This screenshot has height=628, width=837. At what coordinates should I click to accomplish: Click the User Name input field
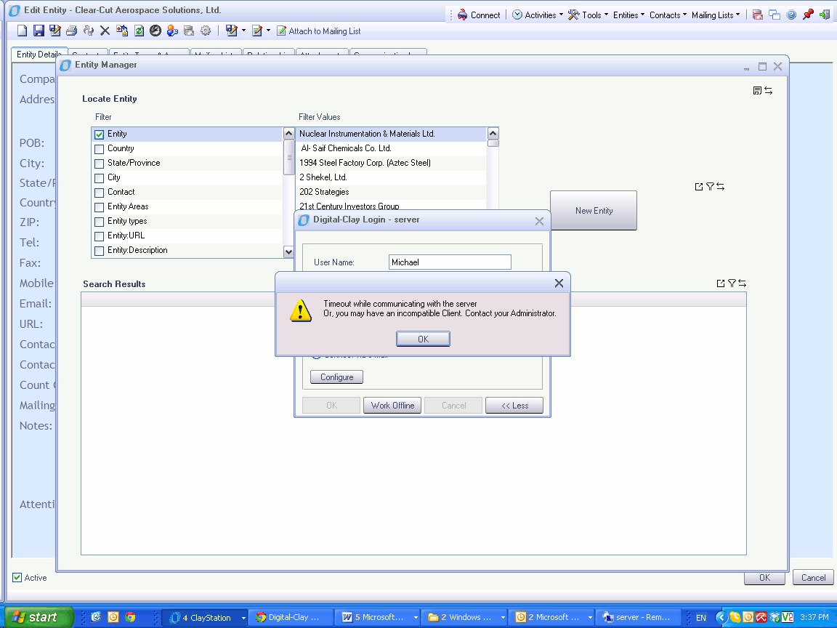pos(450,262)
